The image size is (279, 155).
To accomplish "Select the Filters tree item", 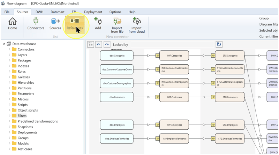I will [x=22, y=116].
